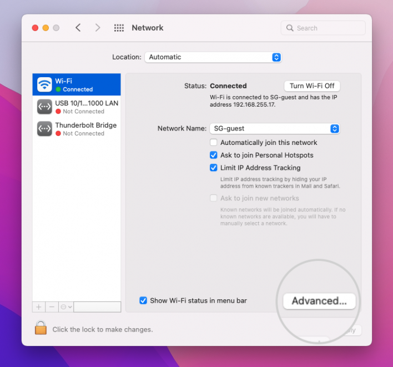
Task: Click the Wi-Fi service icon in sidebar
Action: [44, 84]
